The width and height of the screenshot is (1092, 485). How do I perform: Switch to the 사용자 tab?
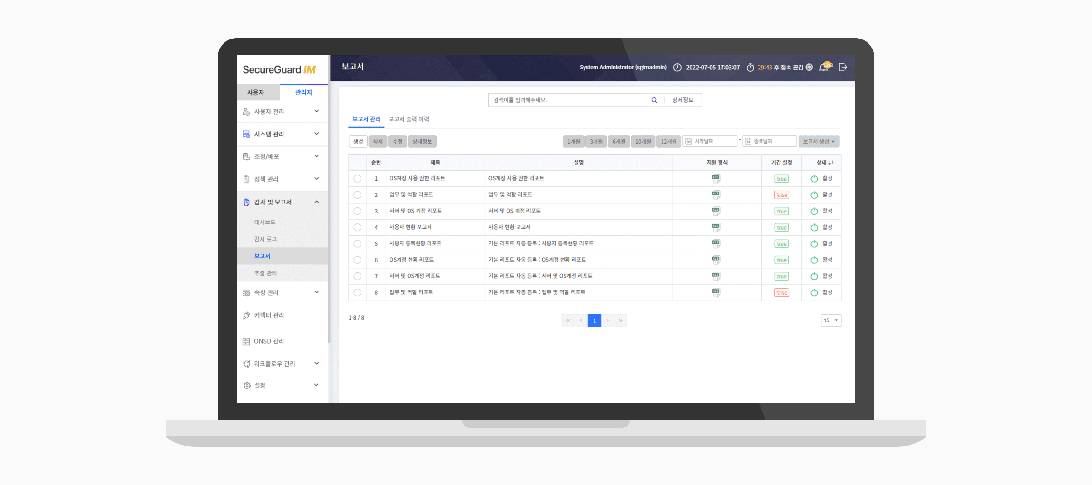(x=258, y=92)
